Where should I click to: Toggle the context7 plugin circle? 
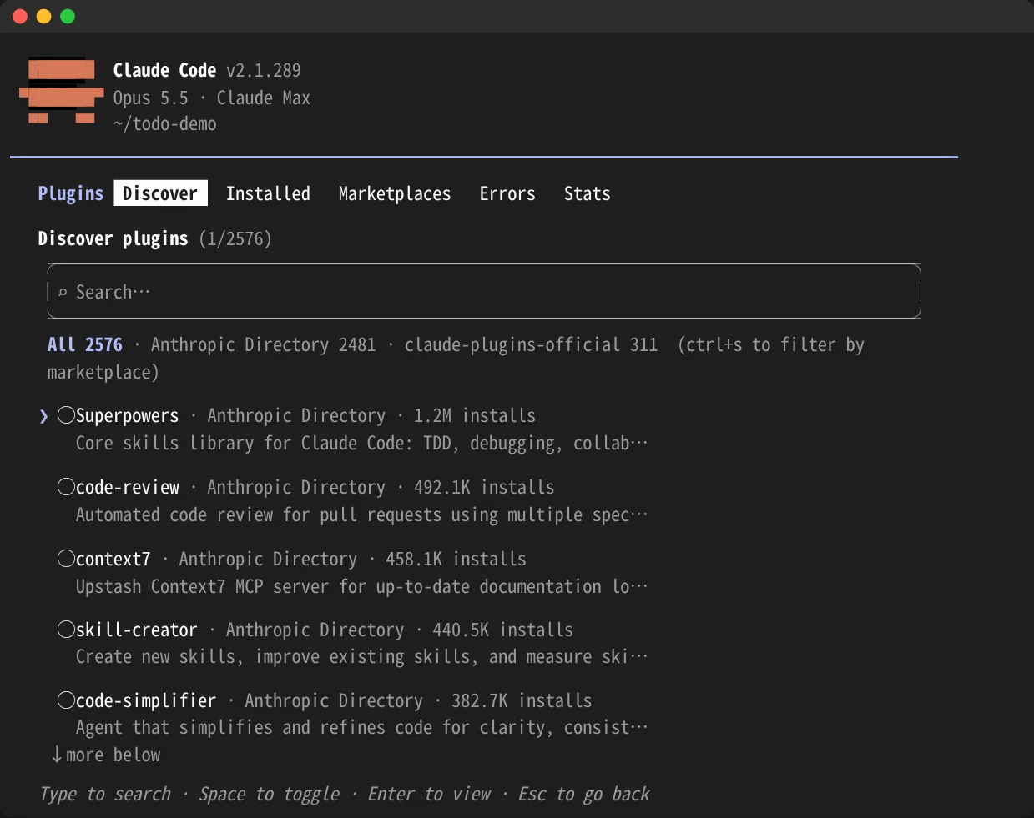66,559
